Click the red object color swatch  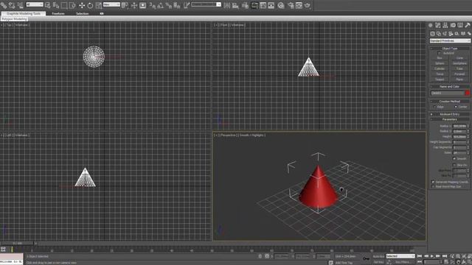tap(467, 93)
